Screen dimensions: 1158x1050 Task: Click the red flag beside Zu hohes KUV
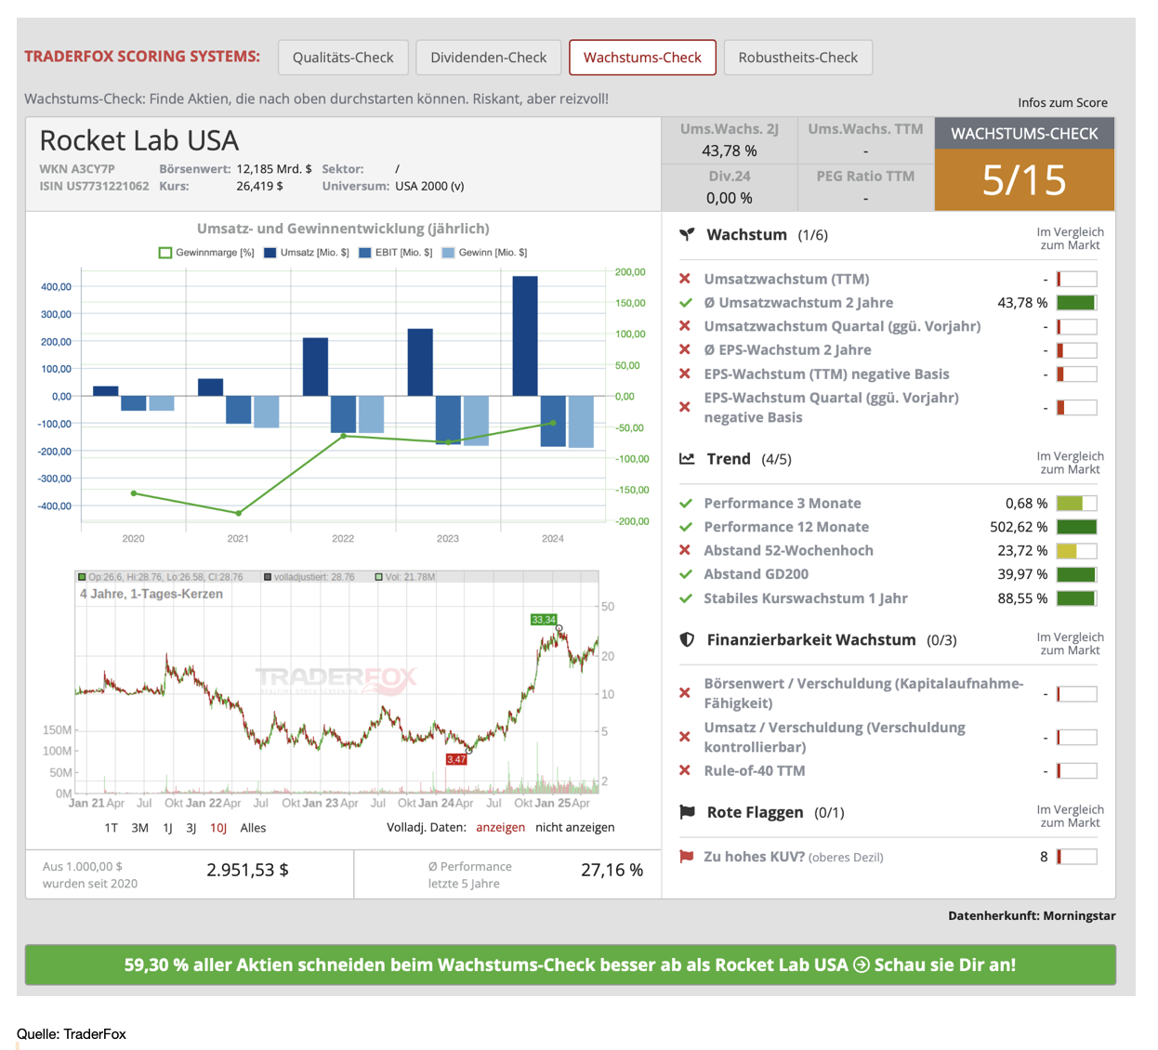click(x=686, y=857)
